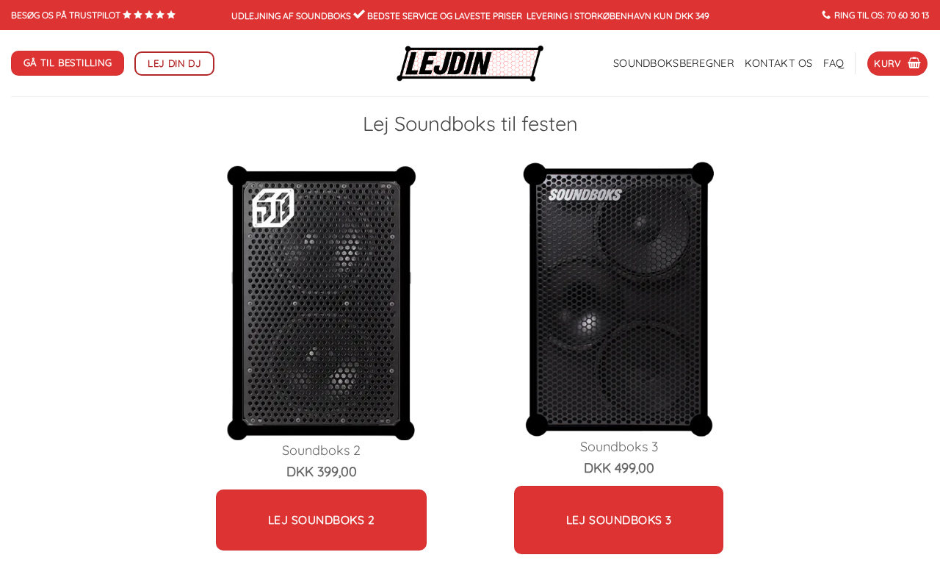Go to the FAQ page
940x588 pixels.
[x=834, y=63]
